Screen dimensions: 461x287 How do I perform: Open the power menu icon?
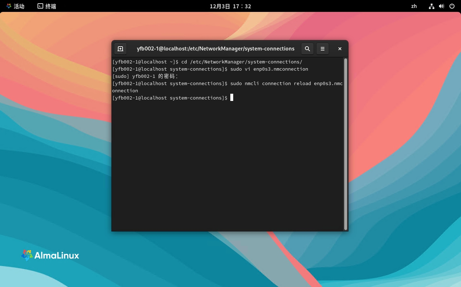tap(452, 6)
